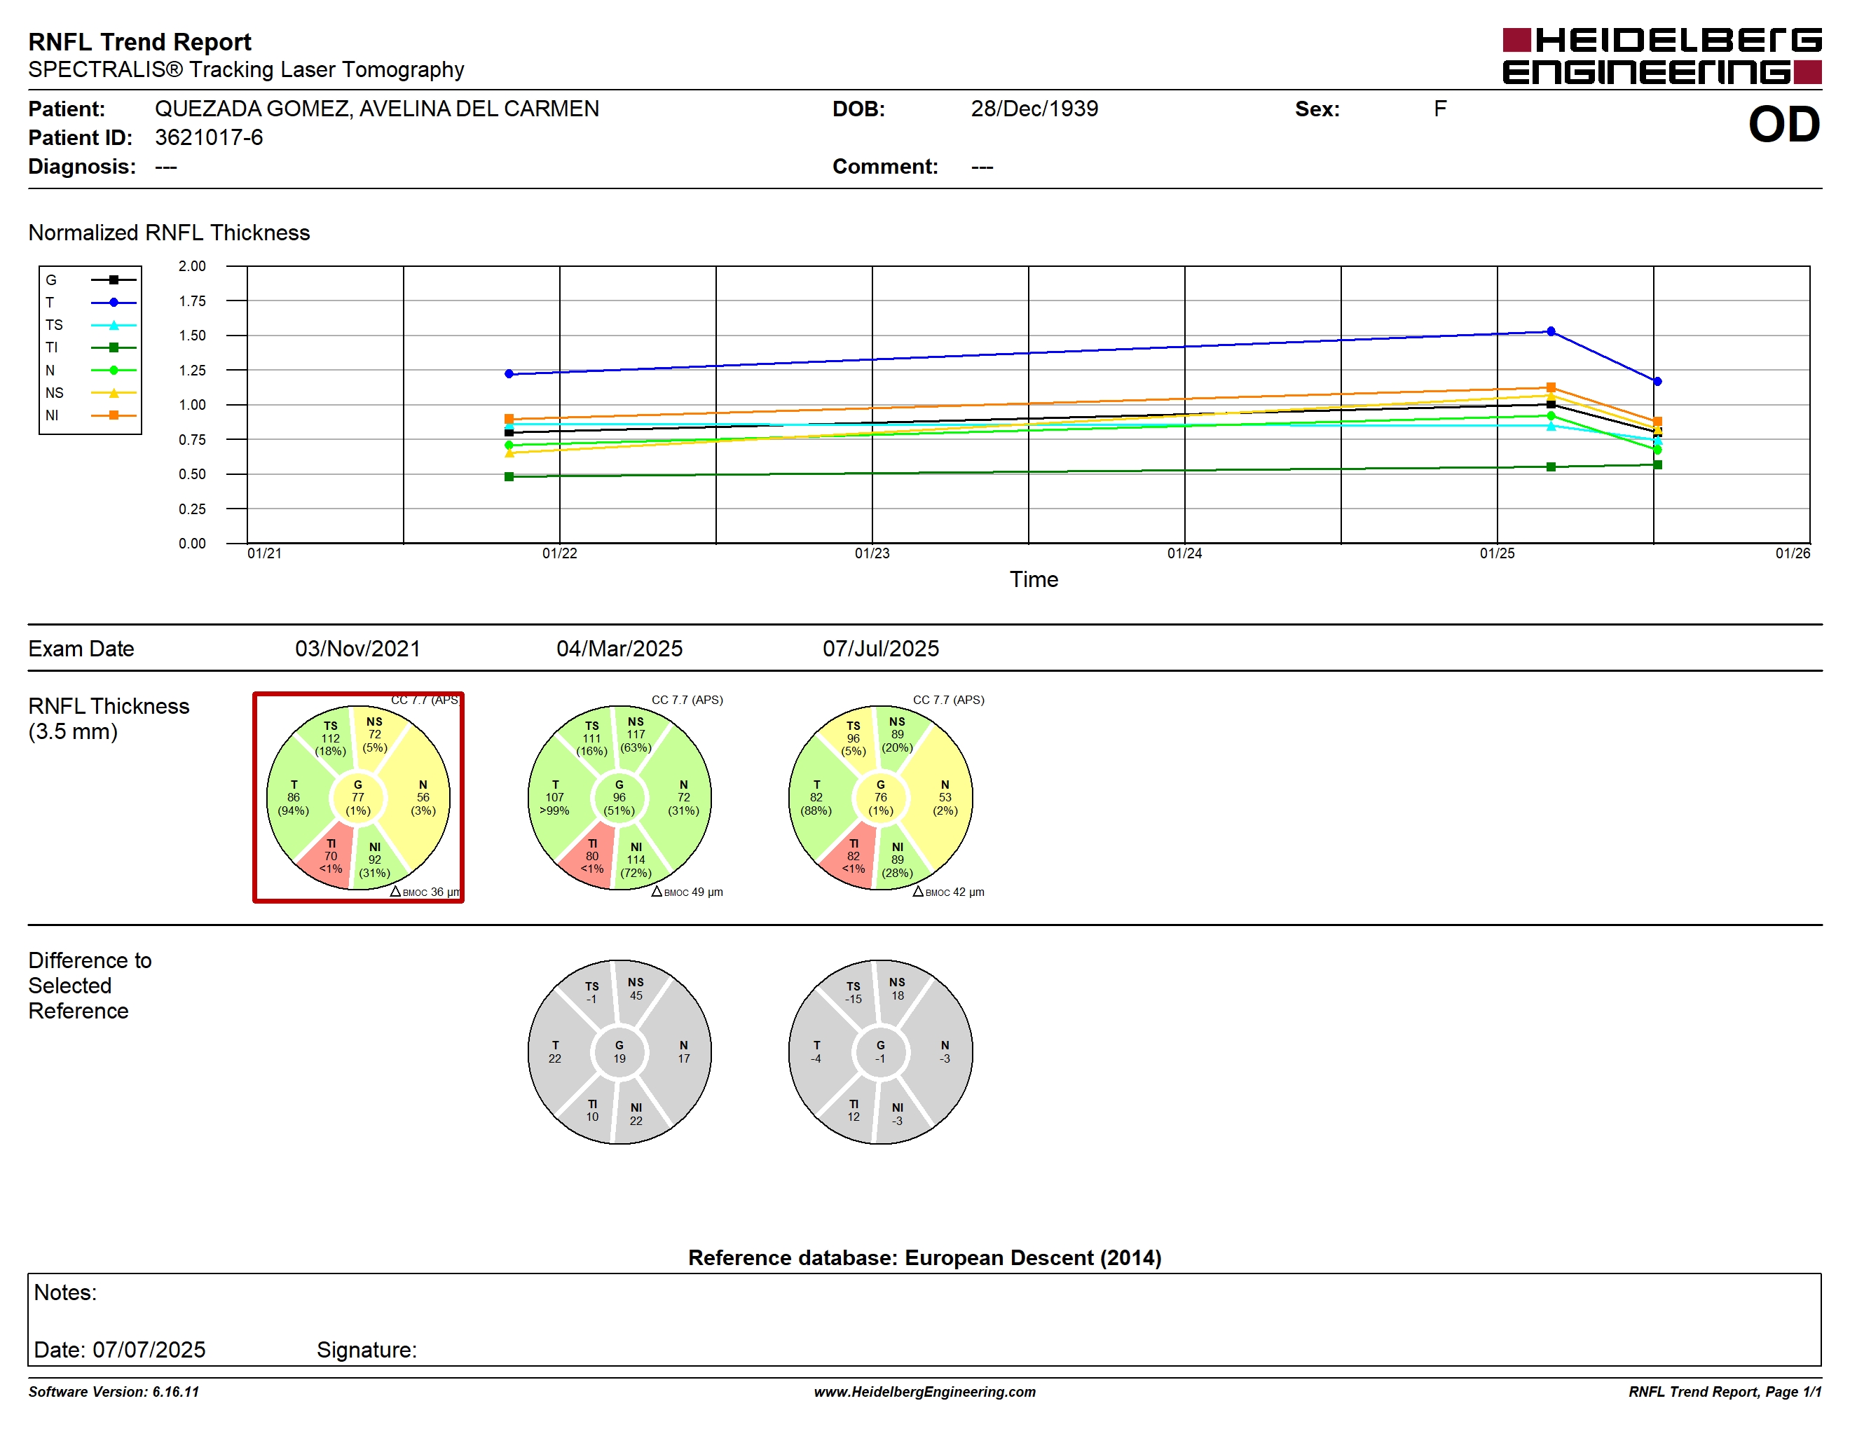Image resolution: width=1850 pixels, height=1429 pixels.
Task: Click the Reference database European Descent text
Action: click(924, 1257)
